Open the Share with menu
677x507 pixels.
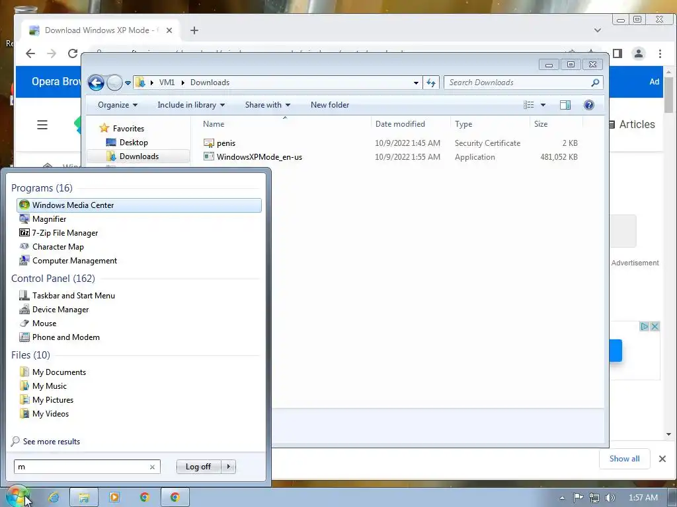[x=267, y=105]
